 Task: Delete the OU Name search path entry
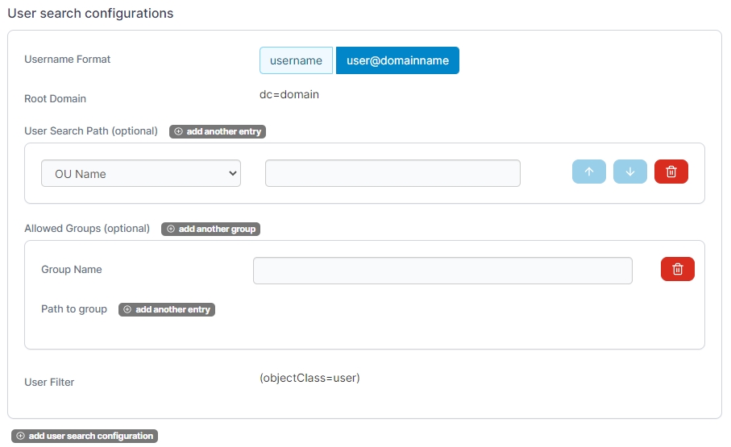pos(671,172)
